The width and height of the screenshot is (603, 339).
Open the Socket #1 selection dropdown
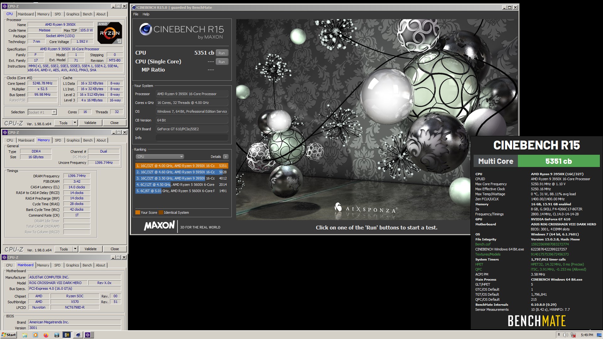[x=42, y=112]
